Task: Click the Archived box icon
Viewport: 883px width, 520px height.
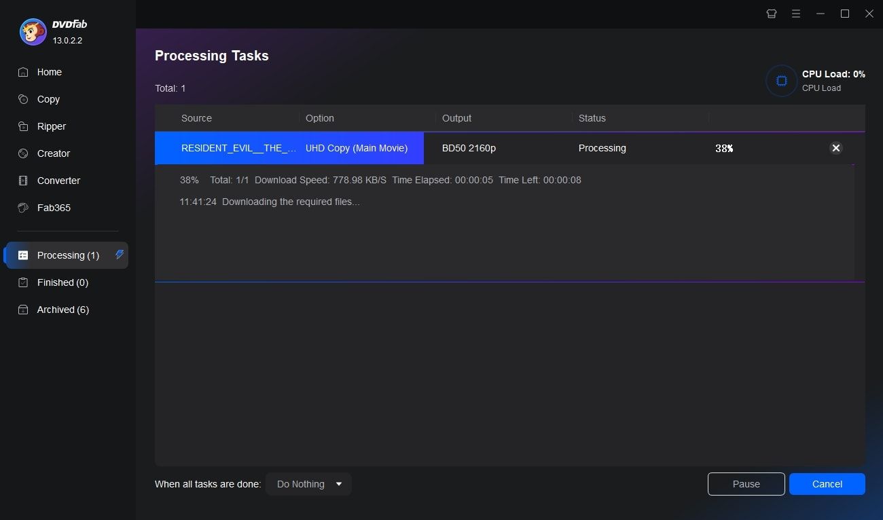Action: coord(23,310)
